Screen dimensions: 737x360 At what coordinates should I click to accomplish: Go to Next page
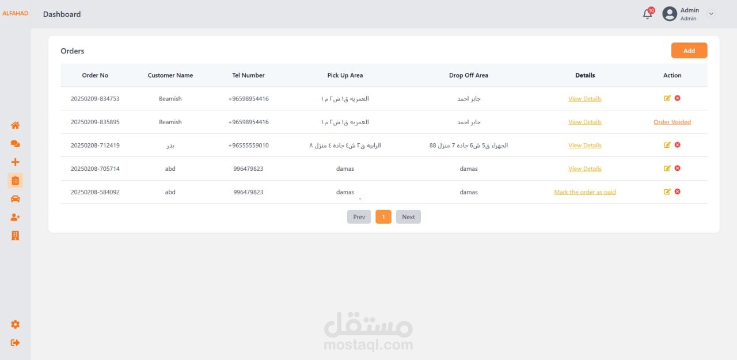click(408, 217)
